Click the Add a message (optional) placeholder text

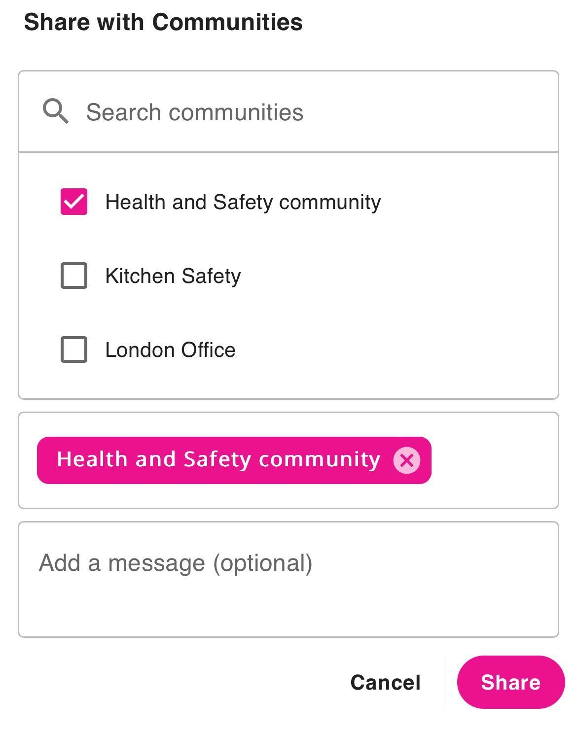click(176, 563)
